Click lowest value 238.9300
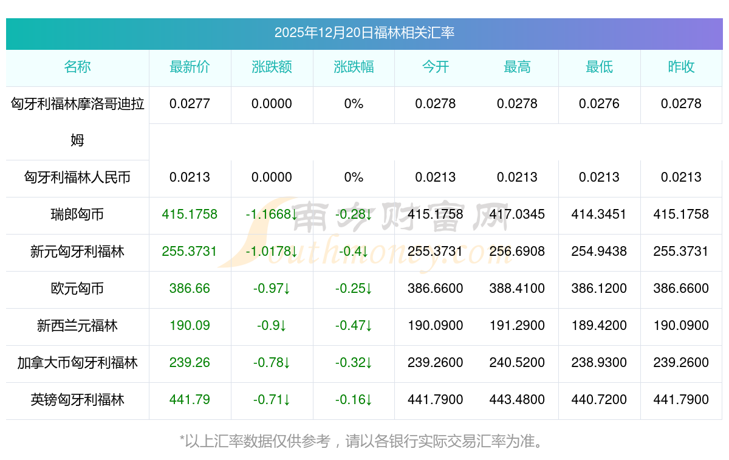The image size is (729, 460). pos(600,363)
